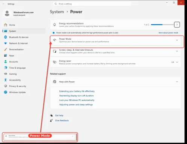Viewport: 187px width, 144px height.
Task: Click the Help with Power globe icon
Action: pyautogui.click(x=55, y=82)
